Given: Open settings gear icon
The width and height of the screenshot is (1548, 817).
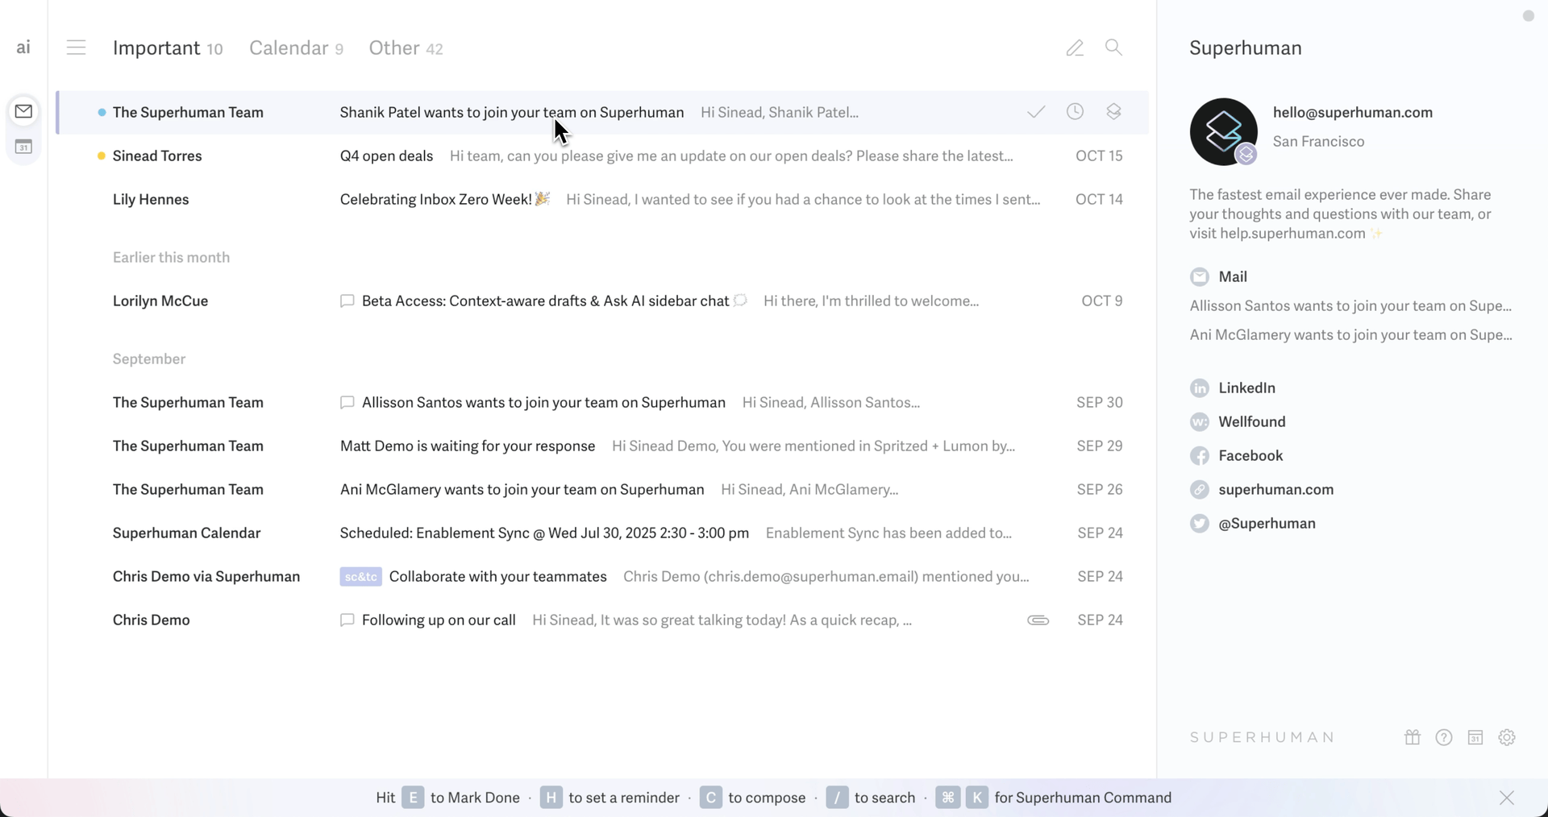Looking at the screenshot, I should (x=1506, y=737).
